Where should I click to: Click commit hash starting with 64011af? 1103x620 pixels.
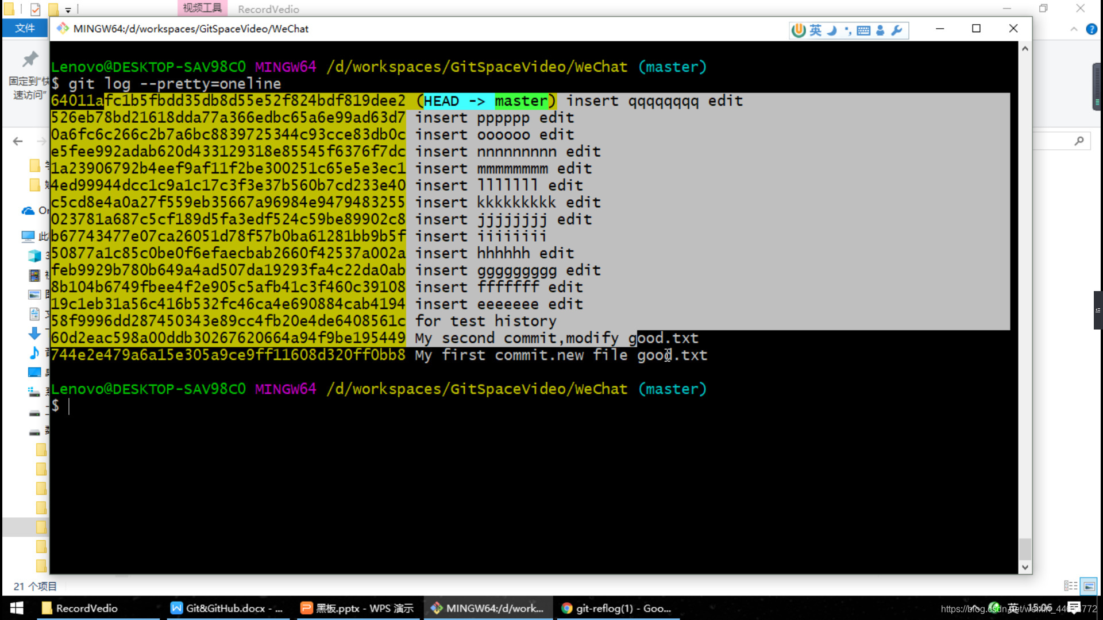tap(228, 101)
